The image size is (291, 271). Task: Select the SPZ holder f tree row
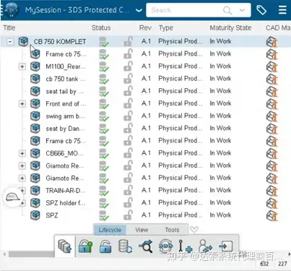pyautogui.click(x=65, y=203)
